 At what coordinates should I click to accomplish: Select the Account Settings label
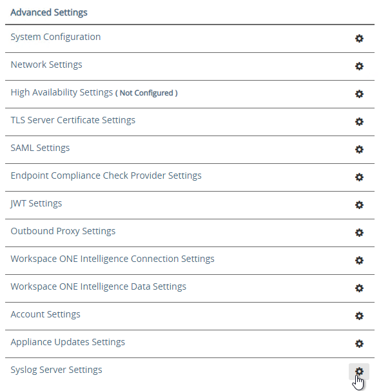coord(45,314)
